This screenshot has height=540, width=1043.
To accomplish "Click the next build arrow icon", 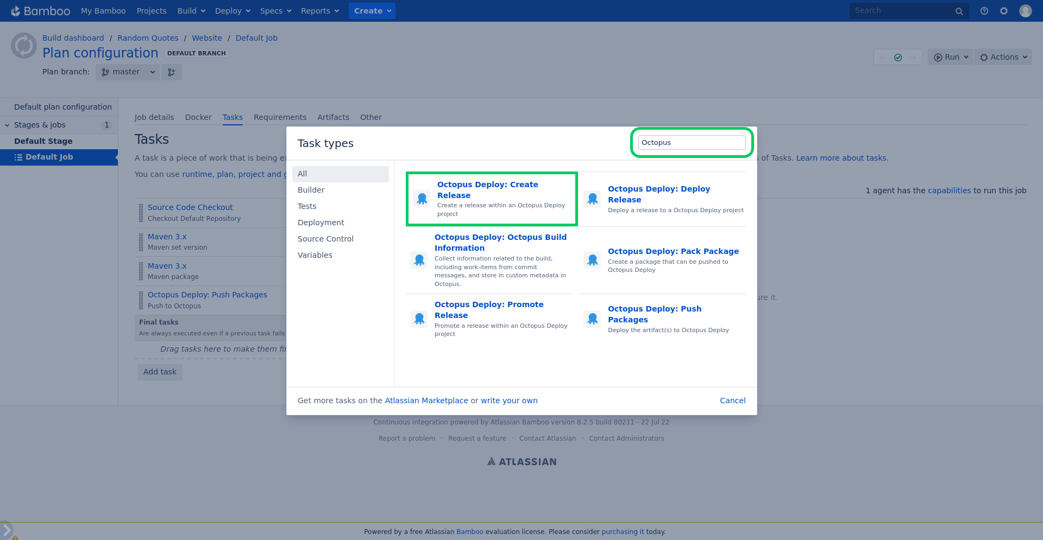I will point(913,58).
